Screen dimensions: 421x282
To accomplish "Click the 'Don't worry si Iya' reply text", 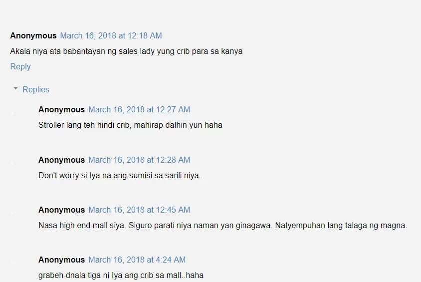I will pyautogui.click(x=120, y=175).
